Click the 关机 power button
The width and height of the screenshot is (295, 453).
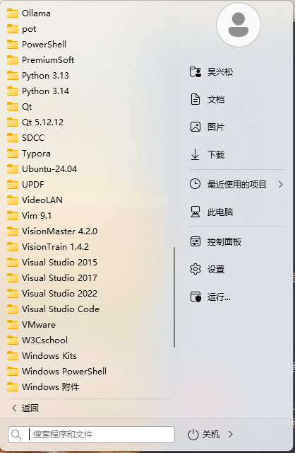click(204, 435)
